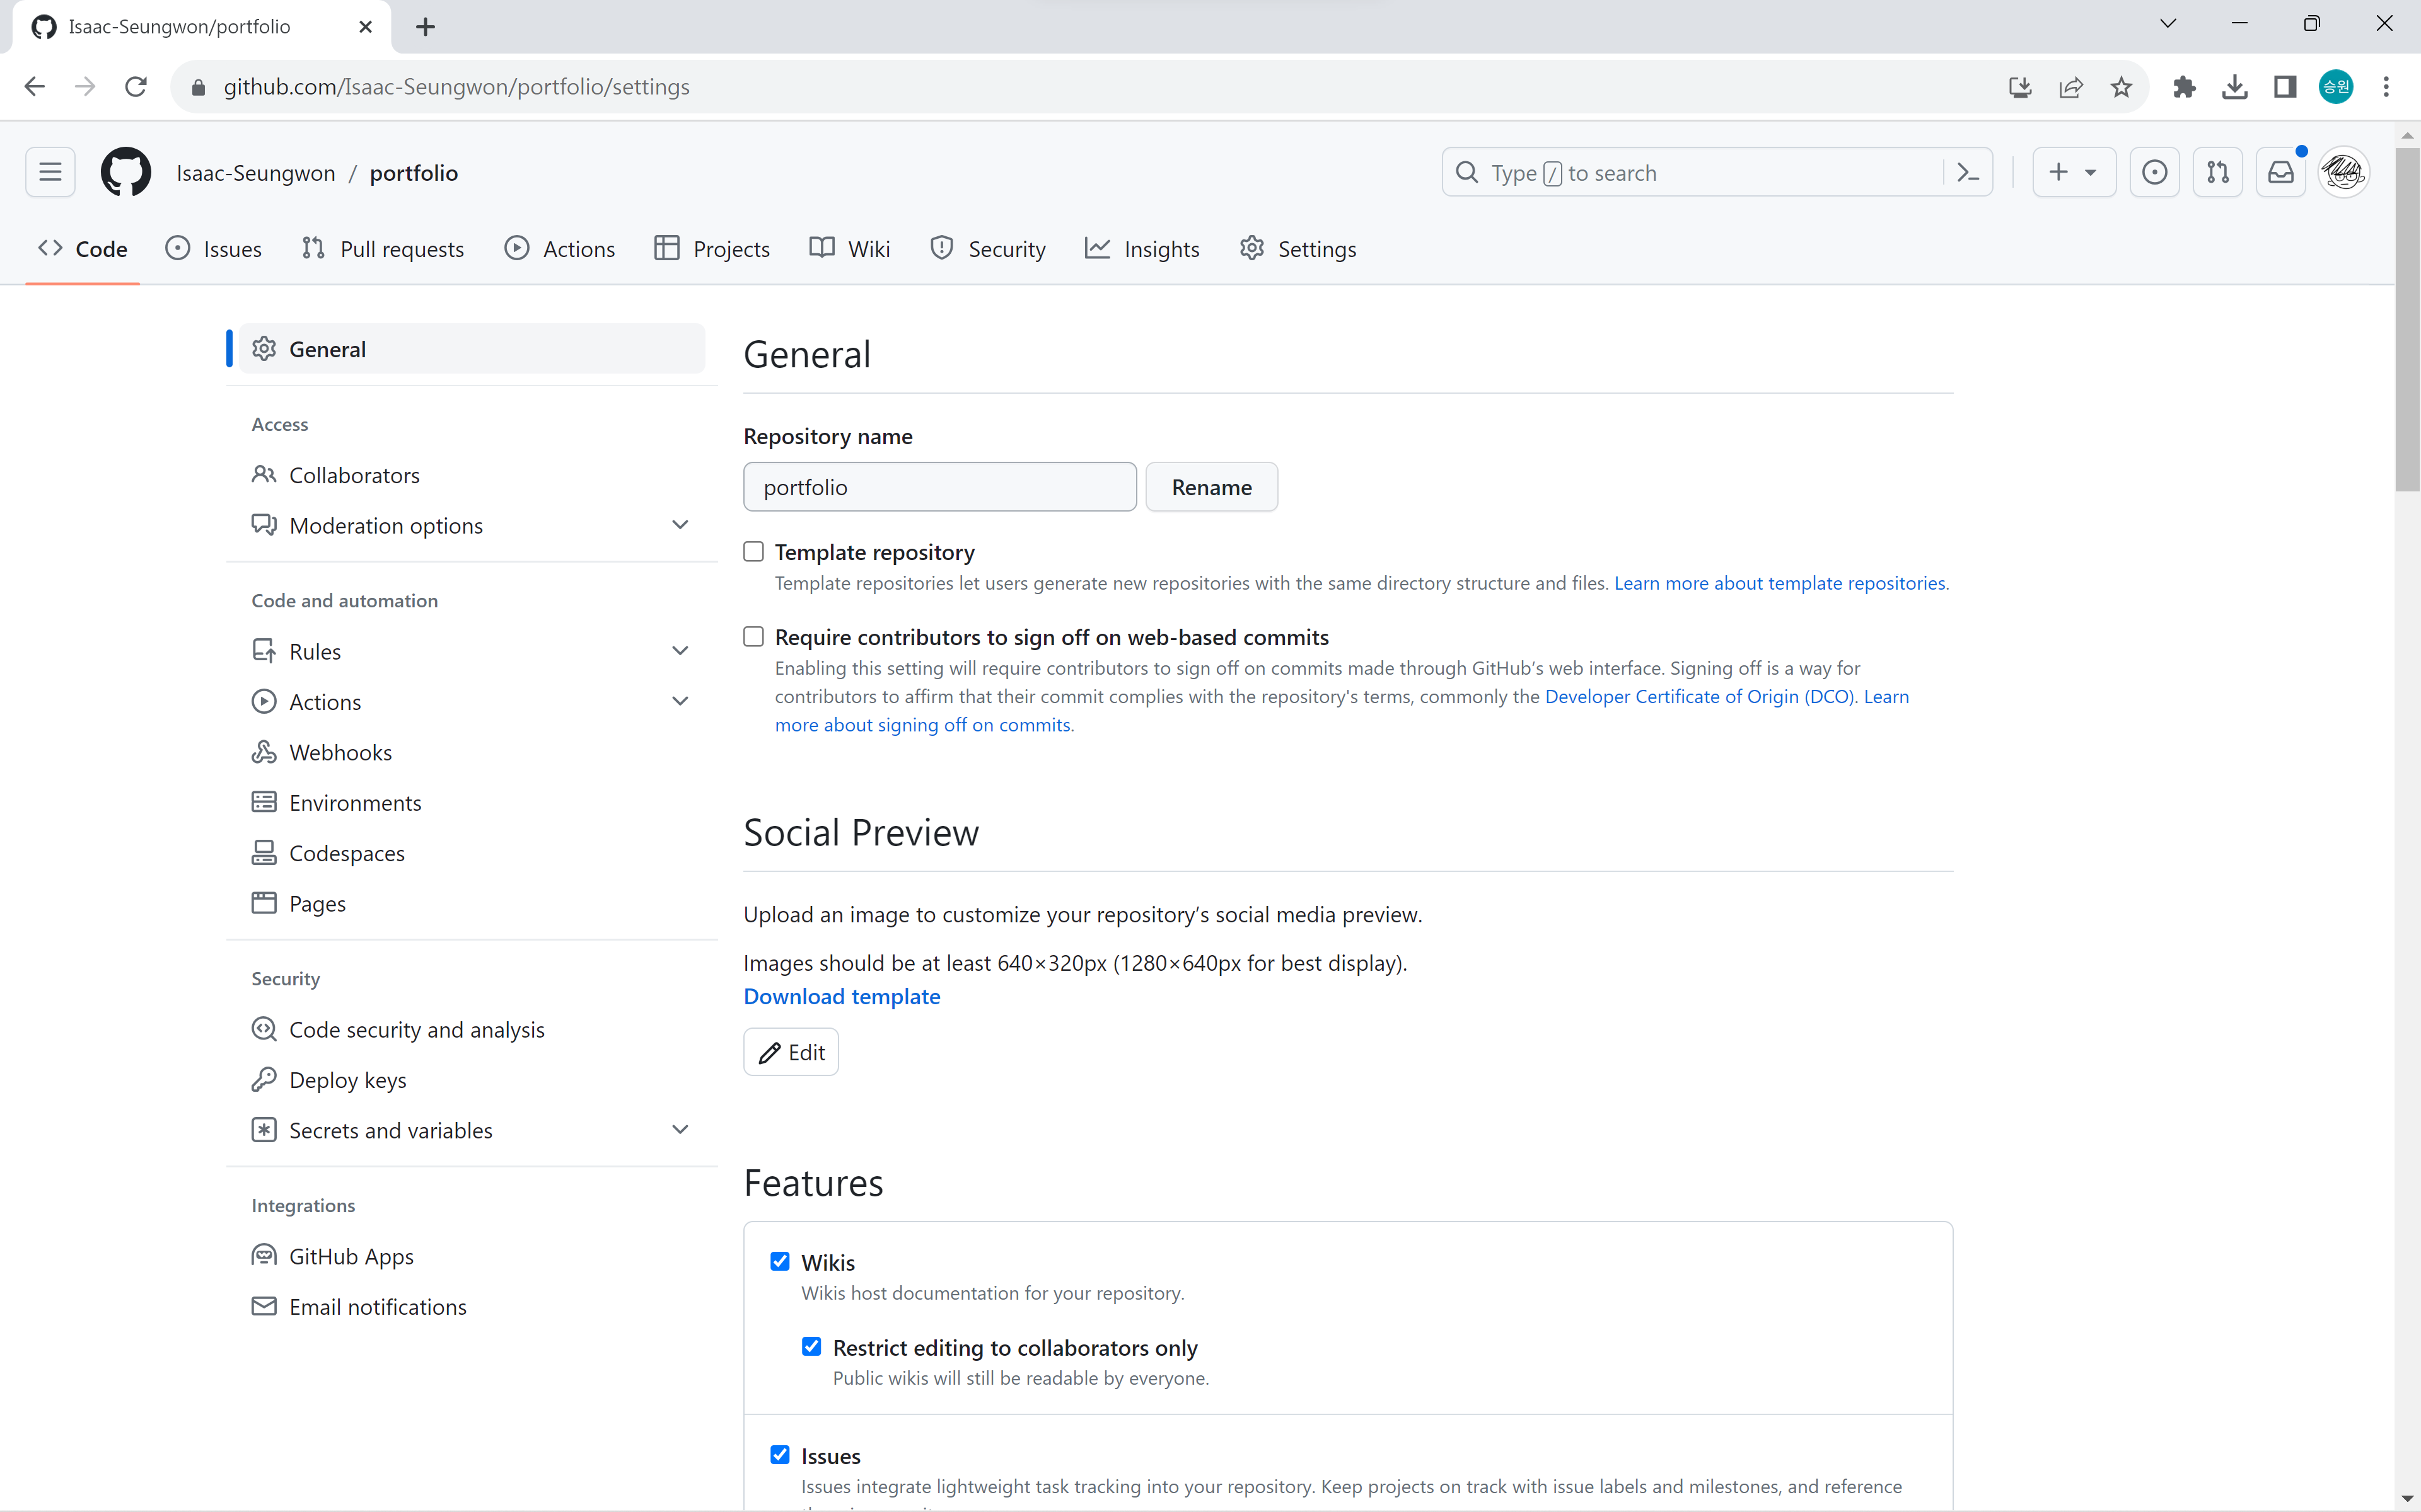Click the Repository name input field
The height and width of the screenshot is (1512, 2421).
(939, 487)
